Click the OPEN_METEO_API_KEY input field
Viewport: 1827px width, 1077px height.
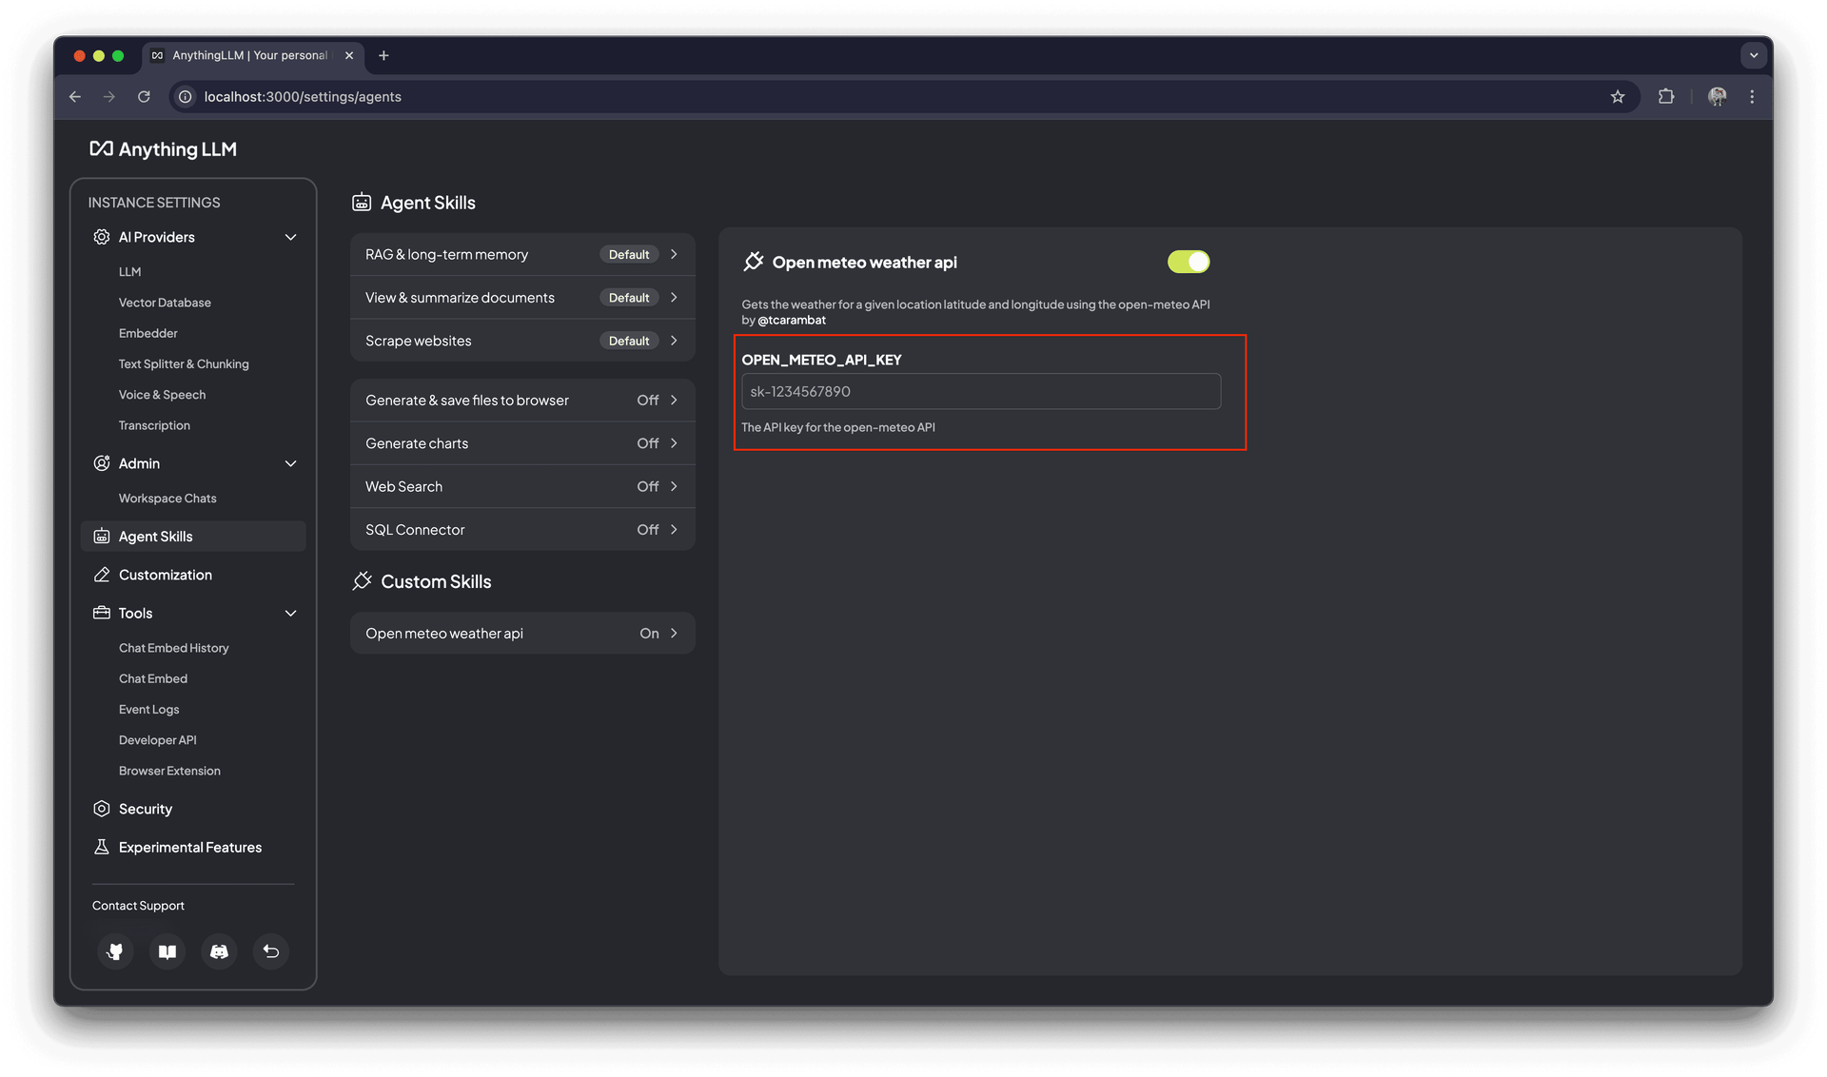click(x=980, y=391)
